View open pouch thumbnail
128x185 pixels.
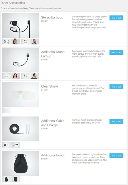[16, 179]
